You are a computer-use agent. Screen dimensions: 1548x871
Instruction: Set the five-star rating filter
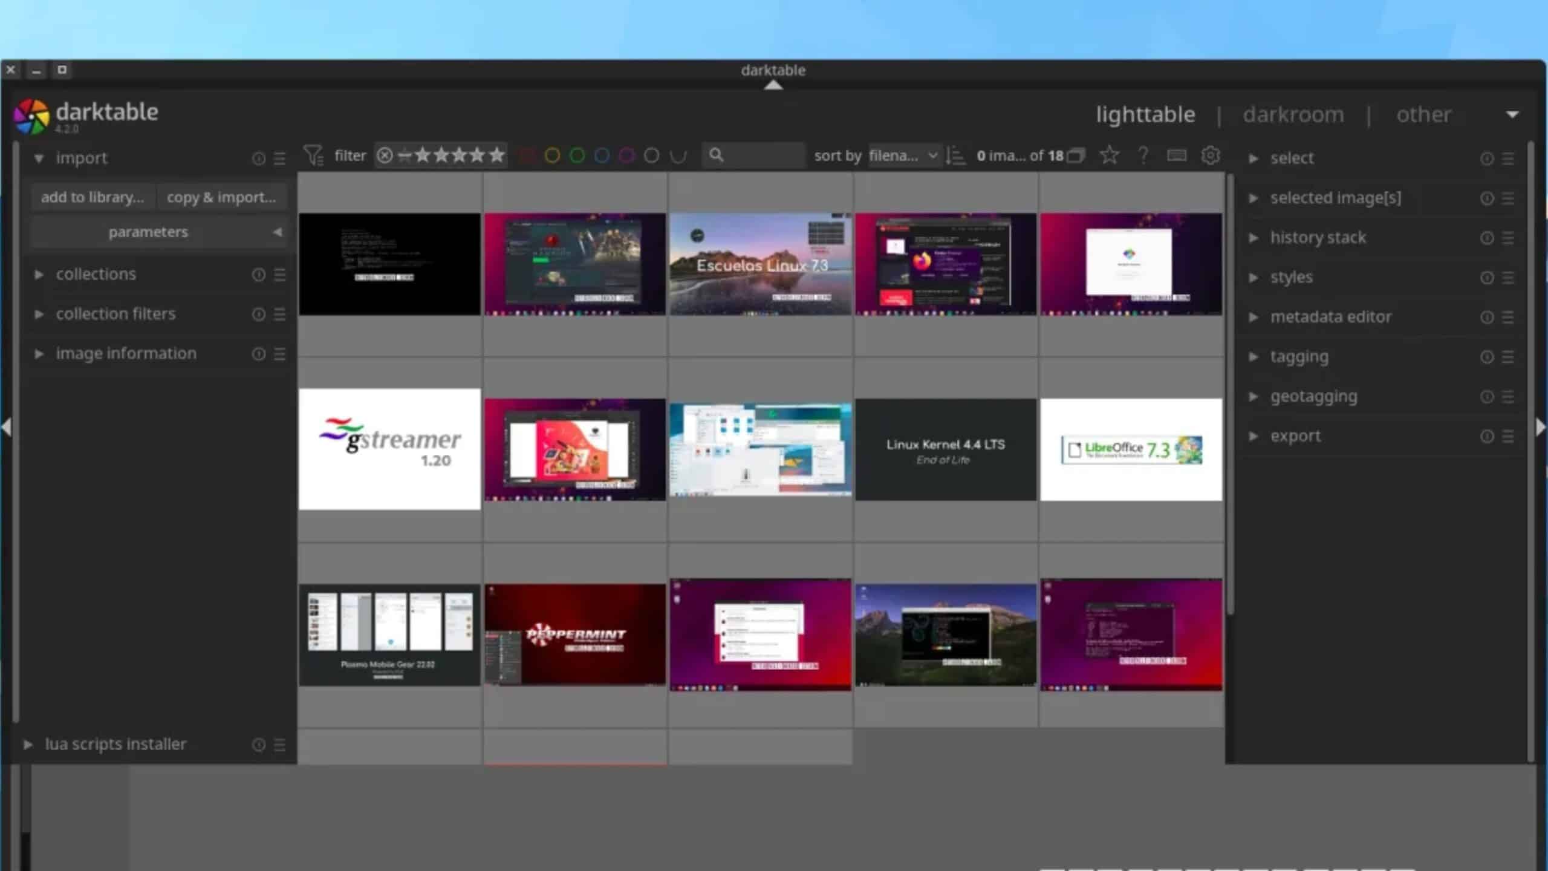pyautogui.click(x=497, y=155)
